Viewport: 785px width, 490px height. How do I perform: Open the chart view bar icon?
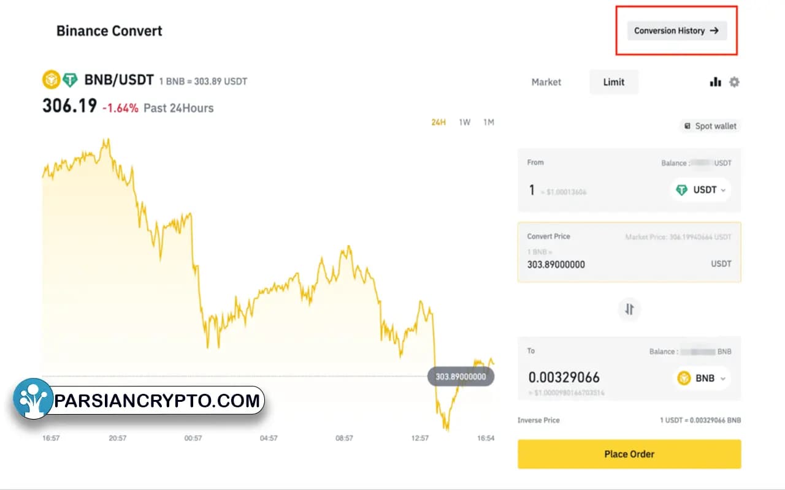715,82
